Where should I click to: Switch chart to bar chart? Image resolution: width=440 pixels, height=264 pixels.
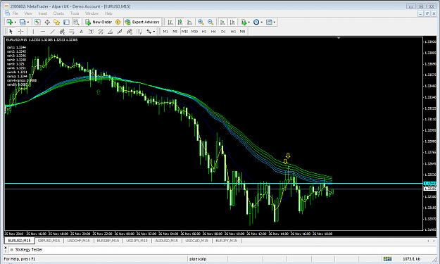(x=170, y=22)
